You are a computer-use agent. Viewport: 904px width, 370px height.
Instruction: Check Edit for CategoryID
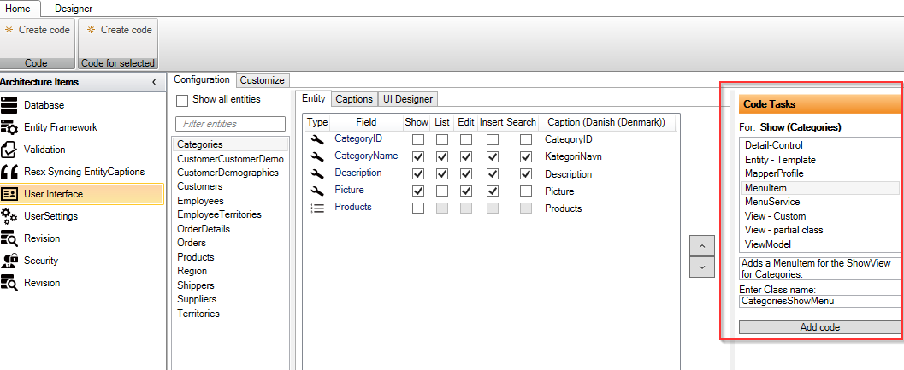466,139
